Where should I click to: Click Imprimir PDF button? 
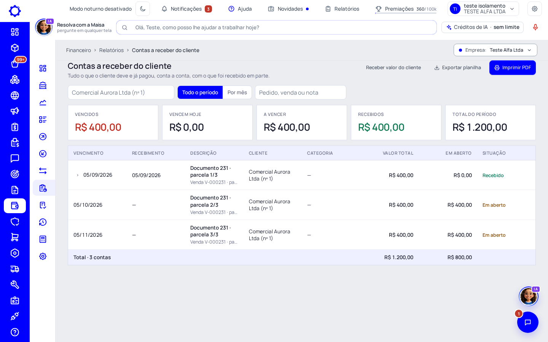coord(513,68)
